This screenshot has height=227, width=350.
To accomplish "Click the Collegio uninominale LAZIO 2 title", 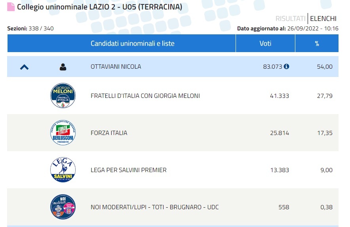I will [x=99, y=7].
